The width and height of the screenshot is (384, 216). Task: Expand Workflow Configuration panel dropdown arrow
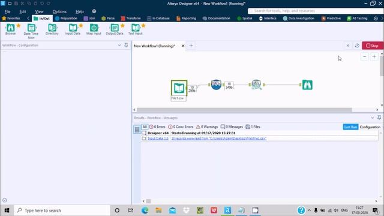pos(119,45)
